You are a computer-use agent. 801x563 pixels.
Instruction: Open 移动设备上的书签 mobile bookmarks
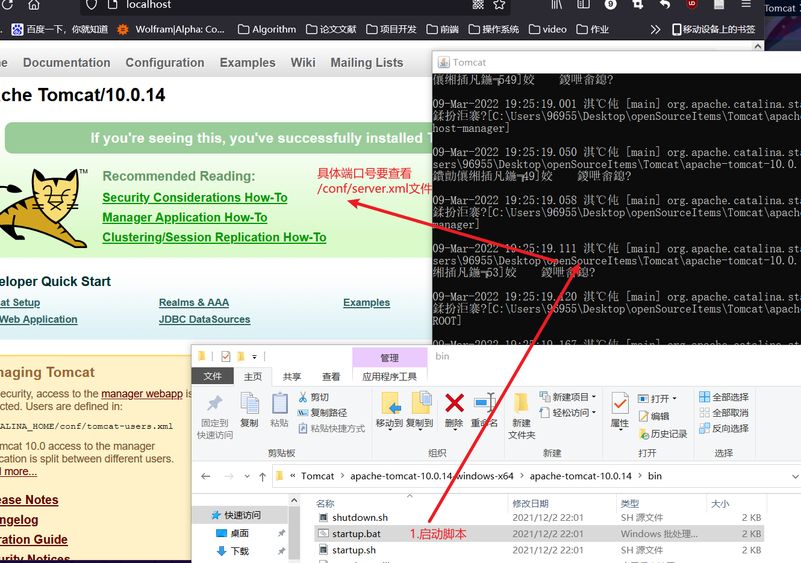(714, 29)
